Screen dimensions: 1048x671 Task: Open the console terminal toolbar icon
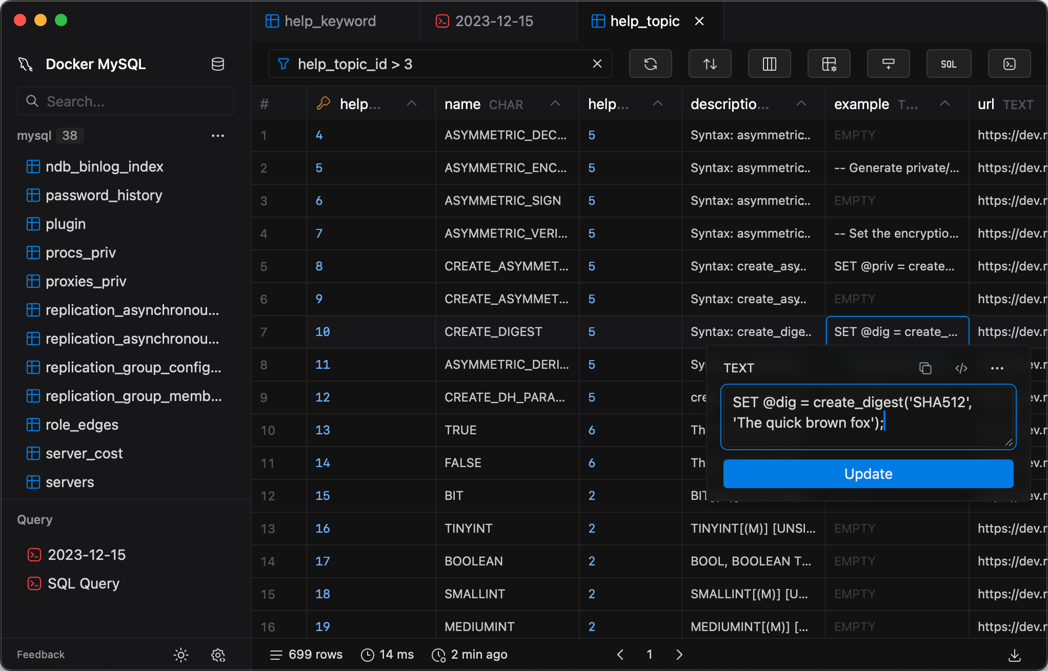point(1009,64)
